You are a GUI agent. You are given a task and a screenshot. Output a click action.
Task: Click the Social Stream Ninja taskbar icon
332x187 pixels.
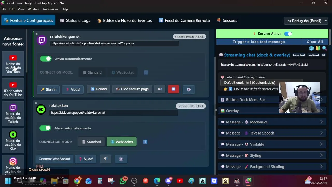[248, 181]
